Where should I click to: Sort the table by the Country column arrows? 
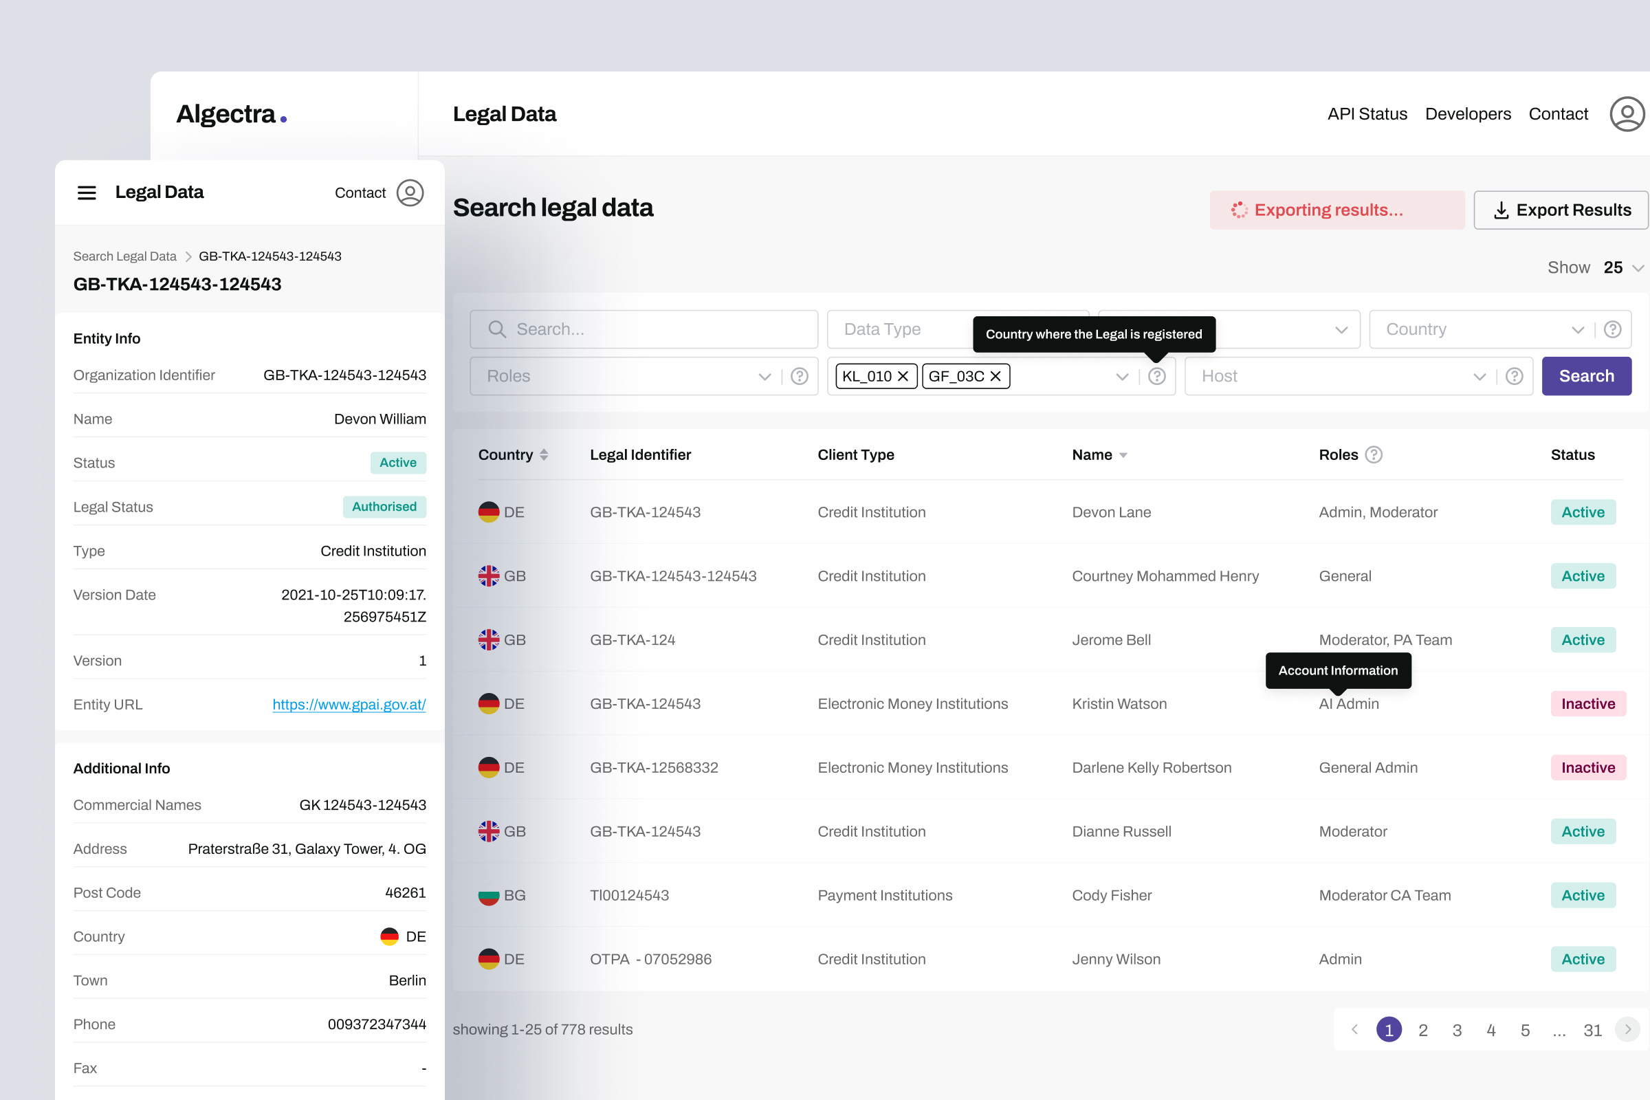click(546, 454)
